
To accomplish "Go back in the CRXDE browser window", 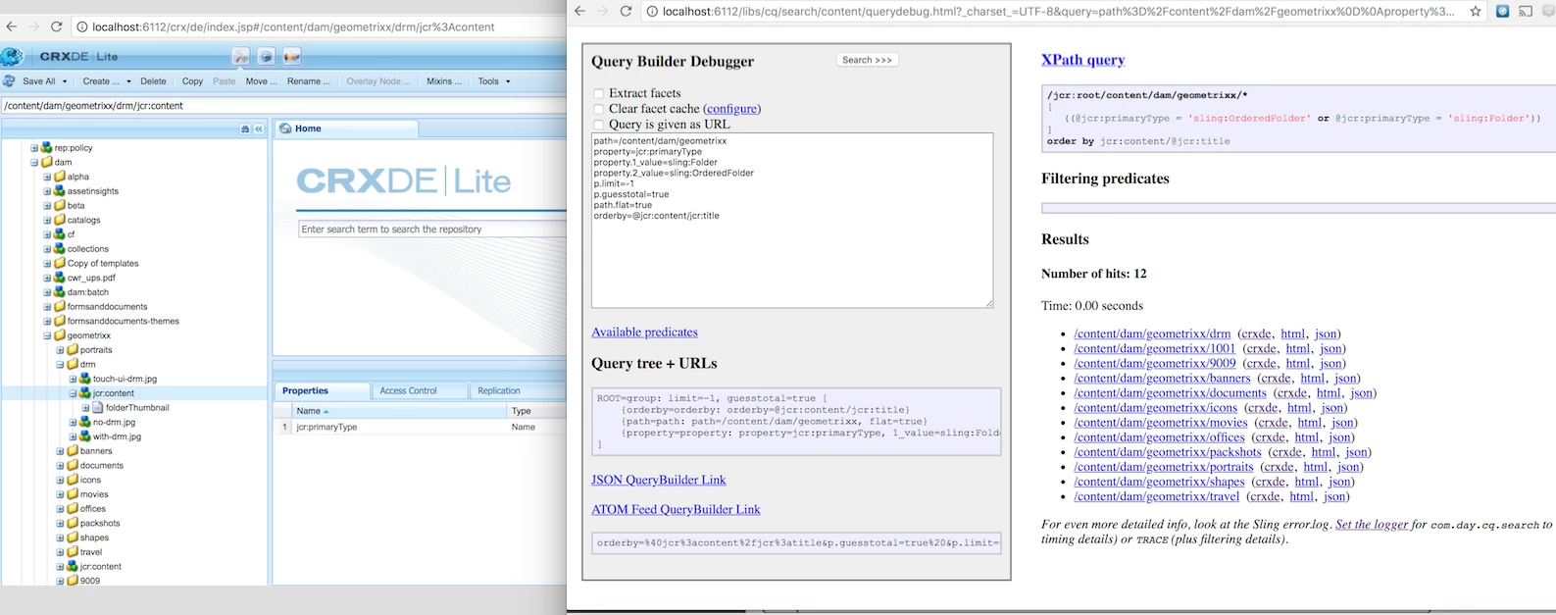I will pyautogui.click(x=11, y=26).
